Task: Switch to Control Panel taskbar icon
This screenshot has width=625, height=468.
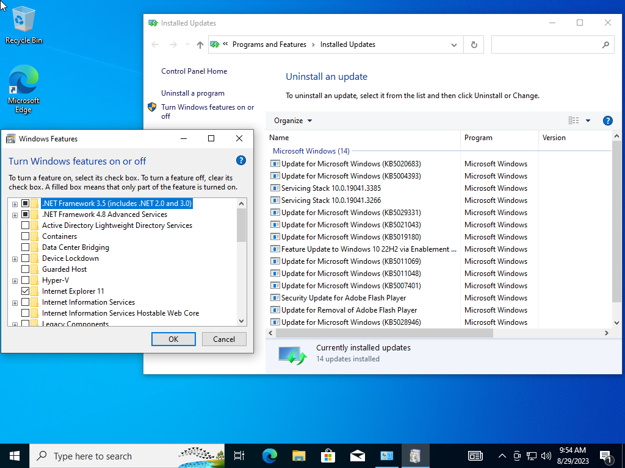Action: point(386,456)
